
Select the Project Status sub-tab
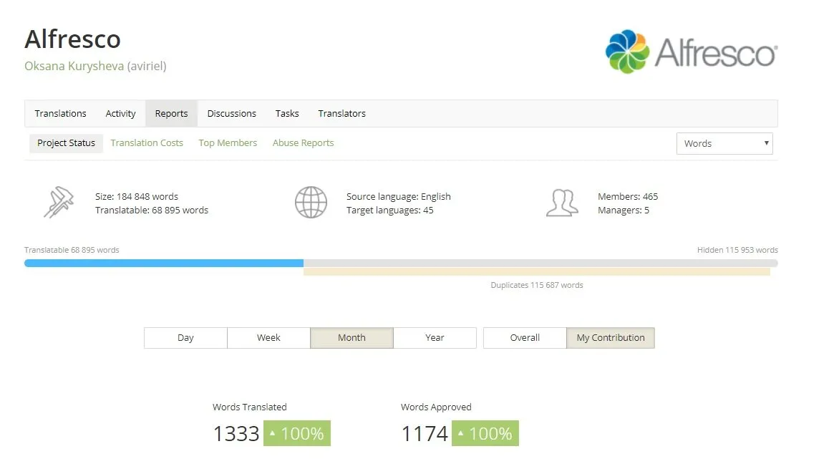coord(66,143)
